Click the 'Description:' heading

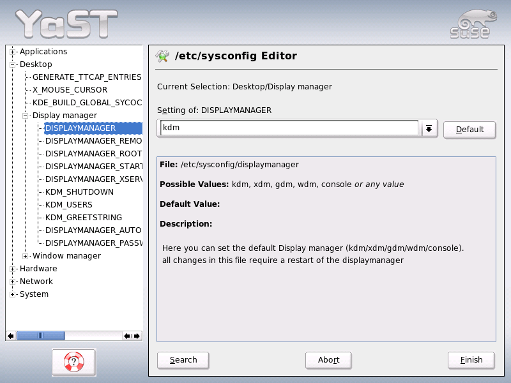(186, 224)
